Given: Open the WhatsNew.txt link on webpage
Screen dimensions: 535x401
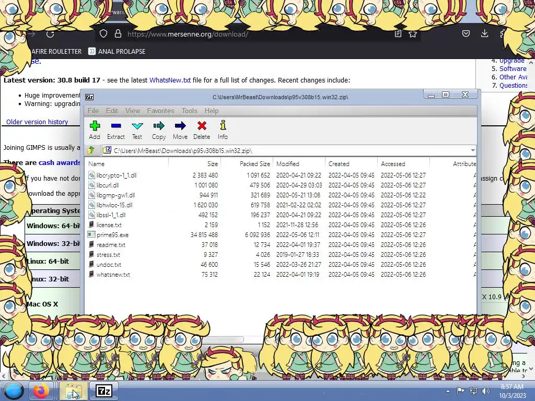Looking at the screenshot, I should pyautogui.click(x=170, y=80).
